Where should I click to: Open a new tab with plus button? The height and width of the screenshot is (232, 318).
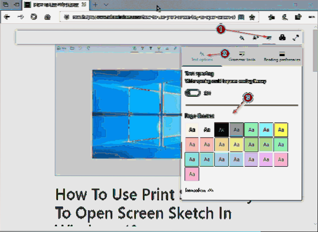(95, 5)
